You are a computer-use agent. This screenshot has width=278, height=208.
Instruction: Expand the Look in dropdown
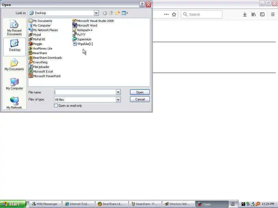pyautogui.click(x=96, y=13)
